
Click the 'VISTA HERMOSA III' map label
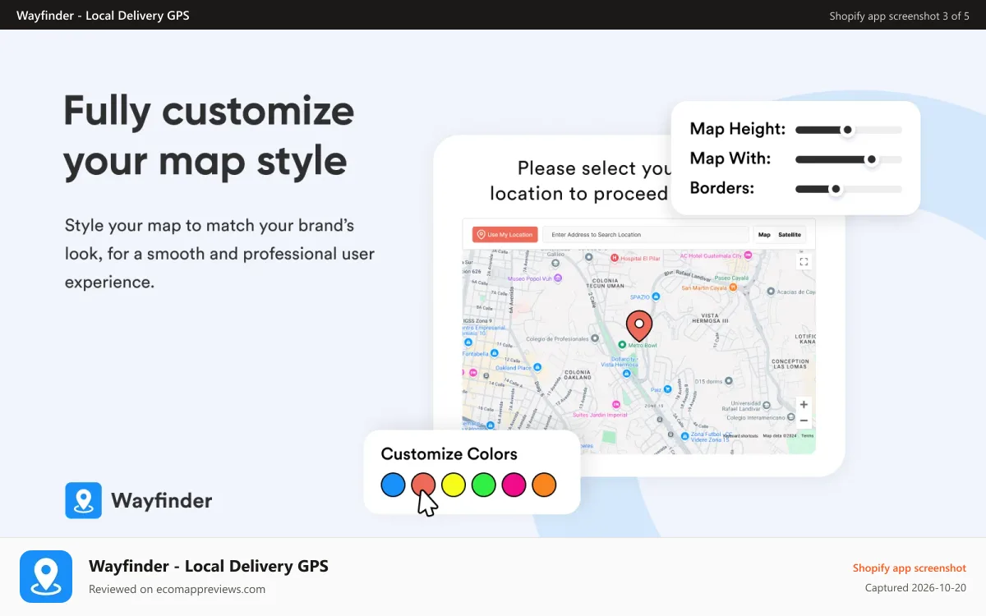pos(709,318)
